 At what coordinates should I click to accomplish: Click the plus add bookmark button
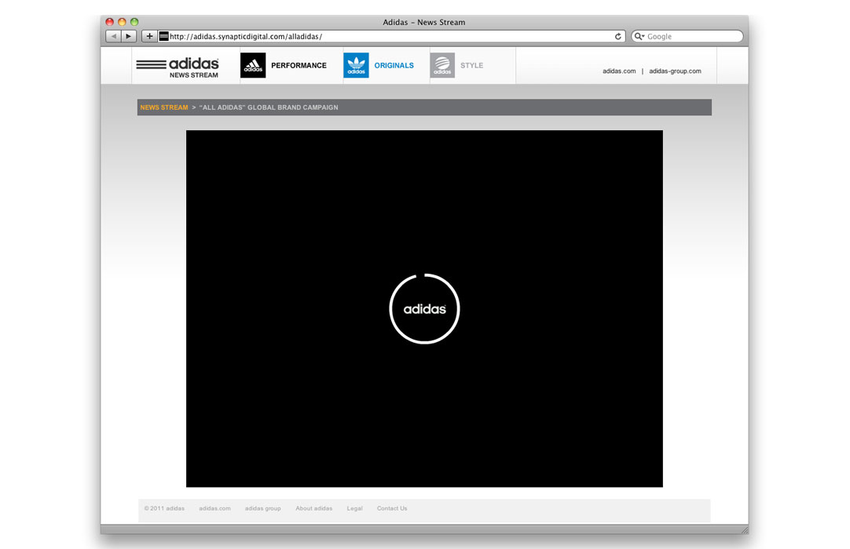149,36
